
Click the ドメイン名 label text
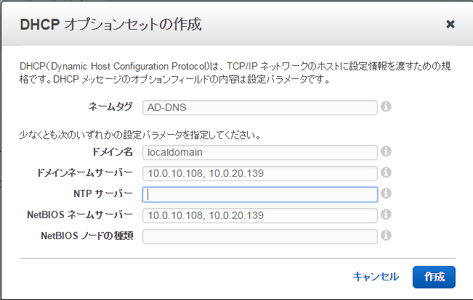click(x=113, y=152)
